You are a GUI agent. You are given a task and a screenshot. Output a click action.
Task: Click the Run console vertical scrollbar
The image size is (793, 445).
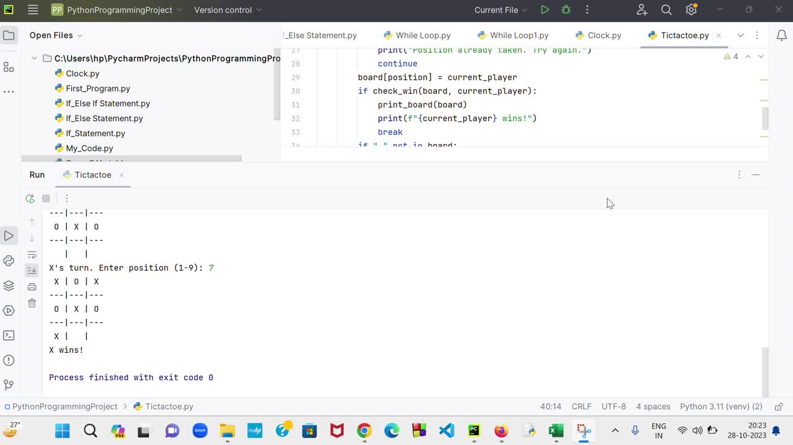[765, 371]
